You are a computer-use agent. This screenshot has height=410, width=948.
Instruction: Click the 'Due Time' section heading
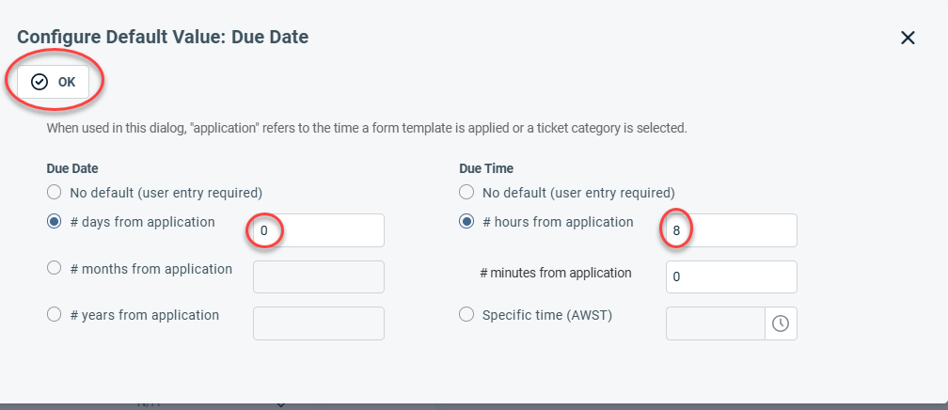point(484,168)
